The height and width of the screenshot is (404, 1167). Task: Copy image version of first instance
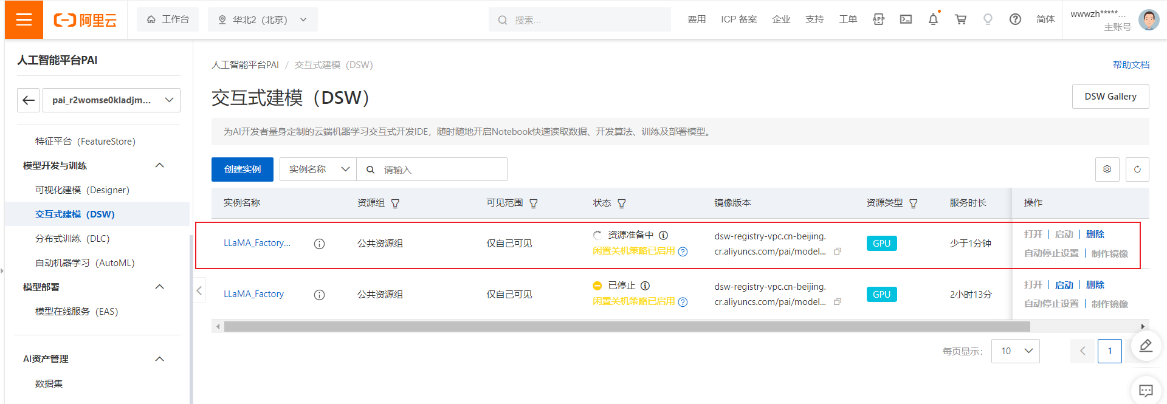838,252
